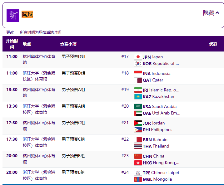Click the Mongolia flag icon
224x185 pixels.
click(138, 179)
